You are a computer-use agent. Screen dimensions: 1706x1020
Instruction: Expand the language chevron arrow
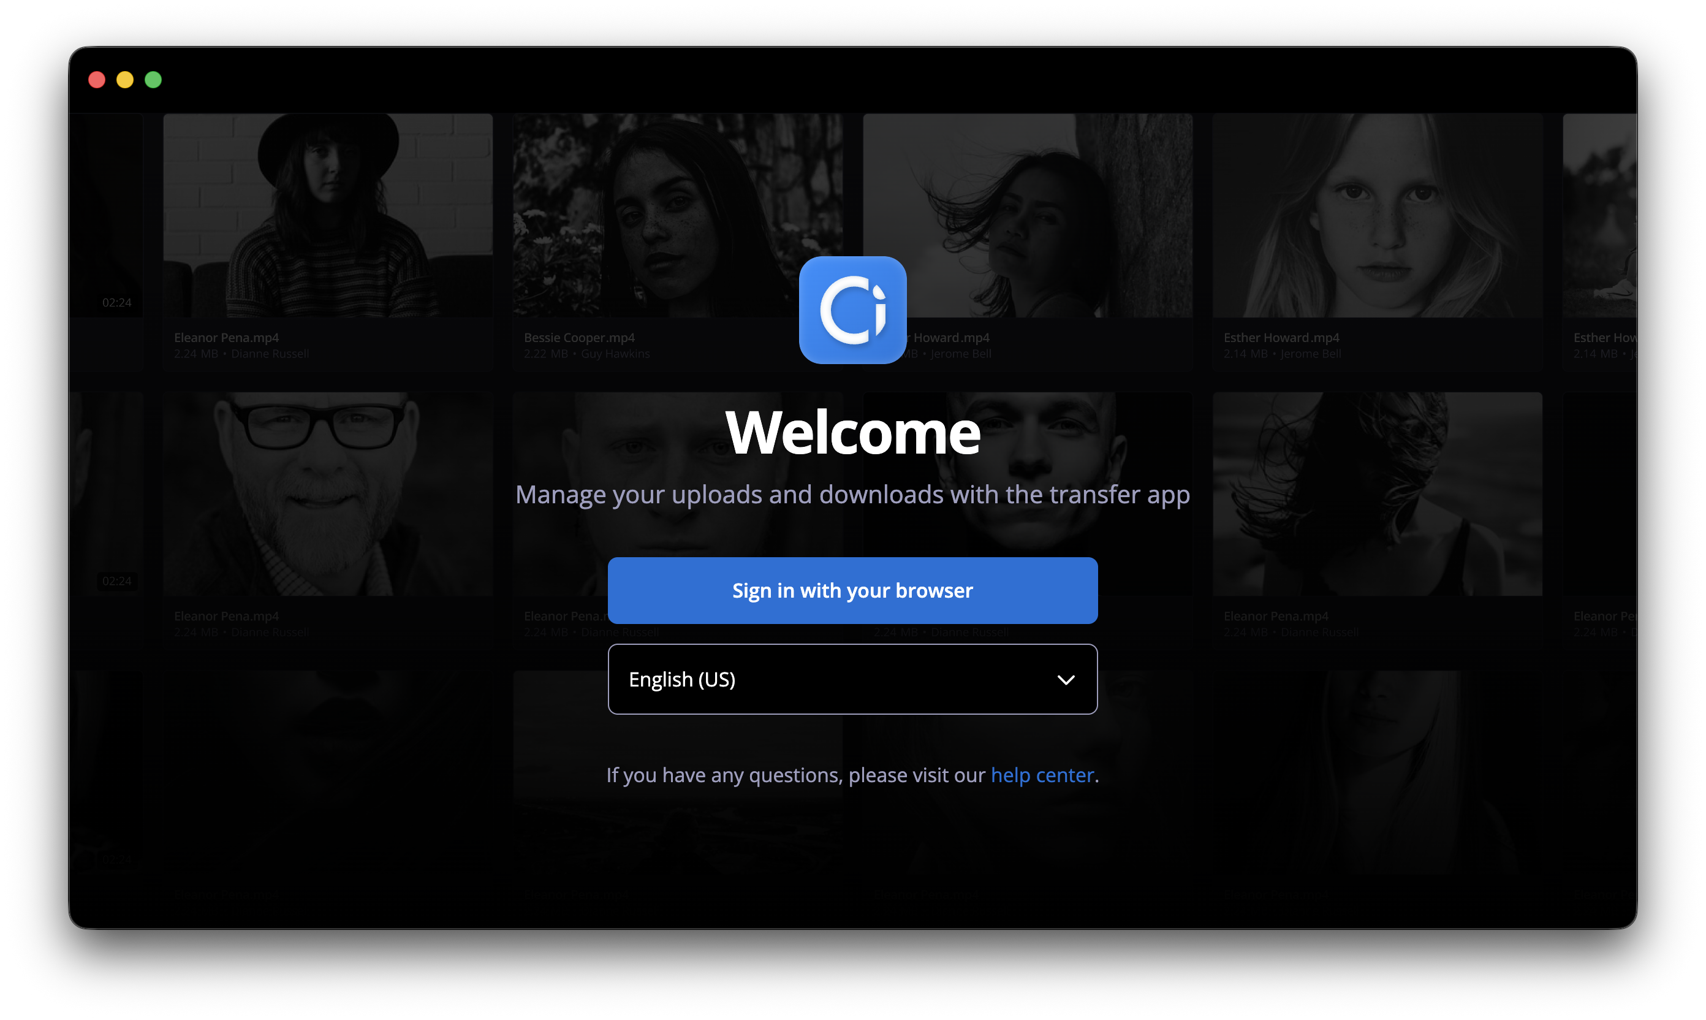click(1066, 680)
